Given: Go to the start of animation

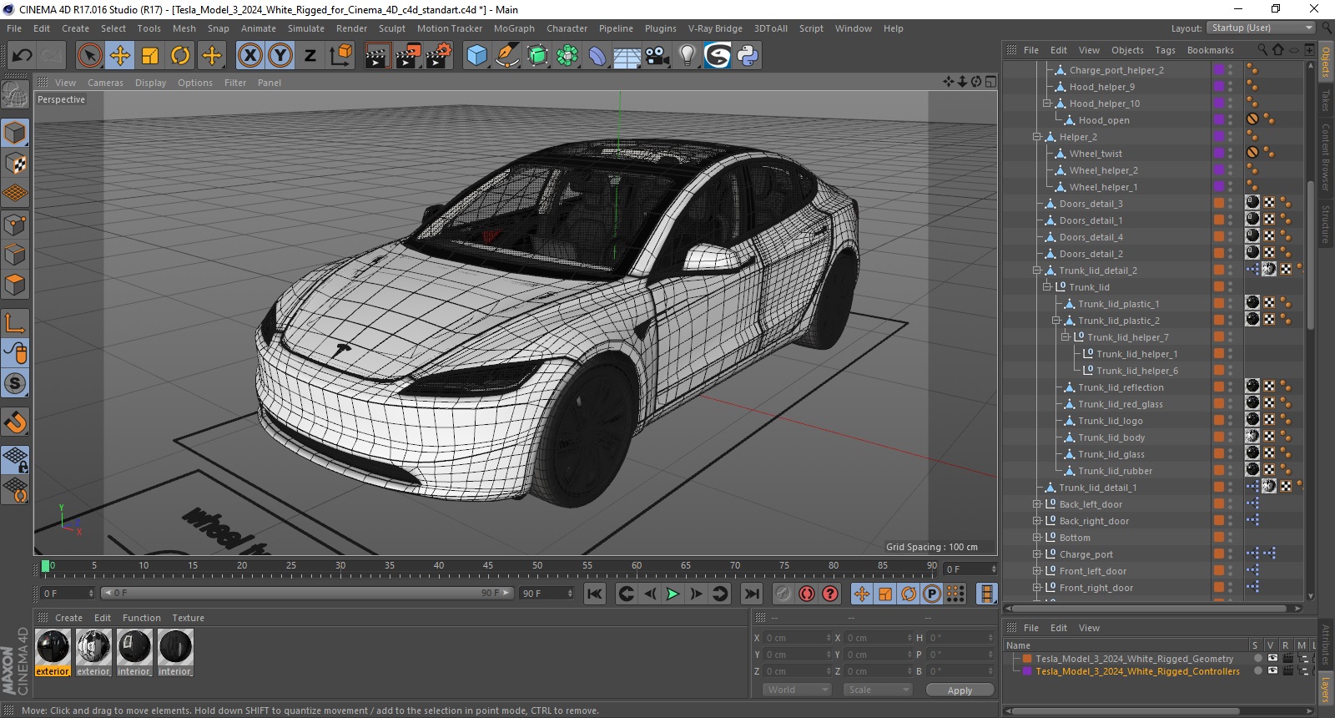Looking at the screenshot, I should pos(594,594).
